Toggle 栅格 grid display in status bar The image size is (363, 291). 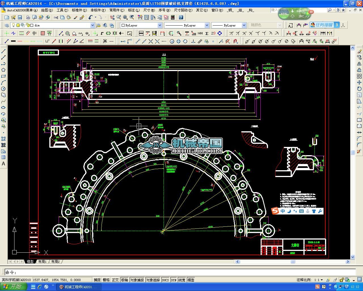[106, 280]
